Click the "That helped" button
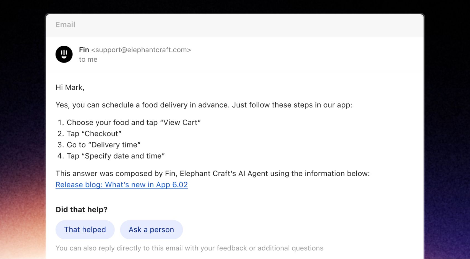 tap(85, 230)
